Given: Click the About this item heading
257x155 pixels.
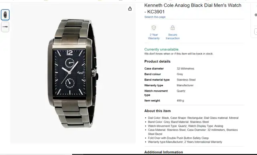Looking at the screenshot, I should [x=157, y=111].
